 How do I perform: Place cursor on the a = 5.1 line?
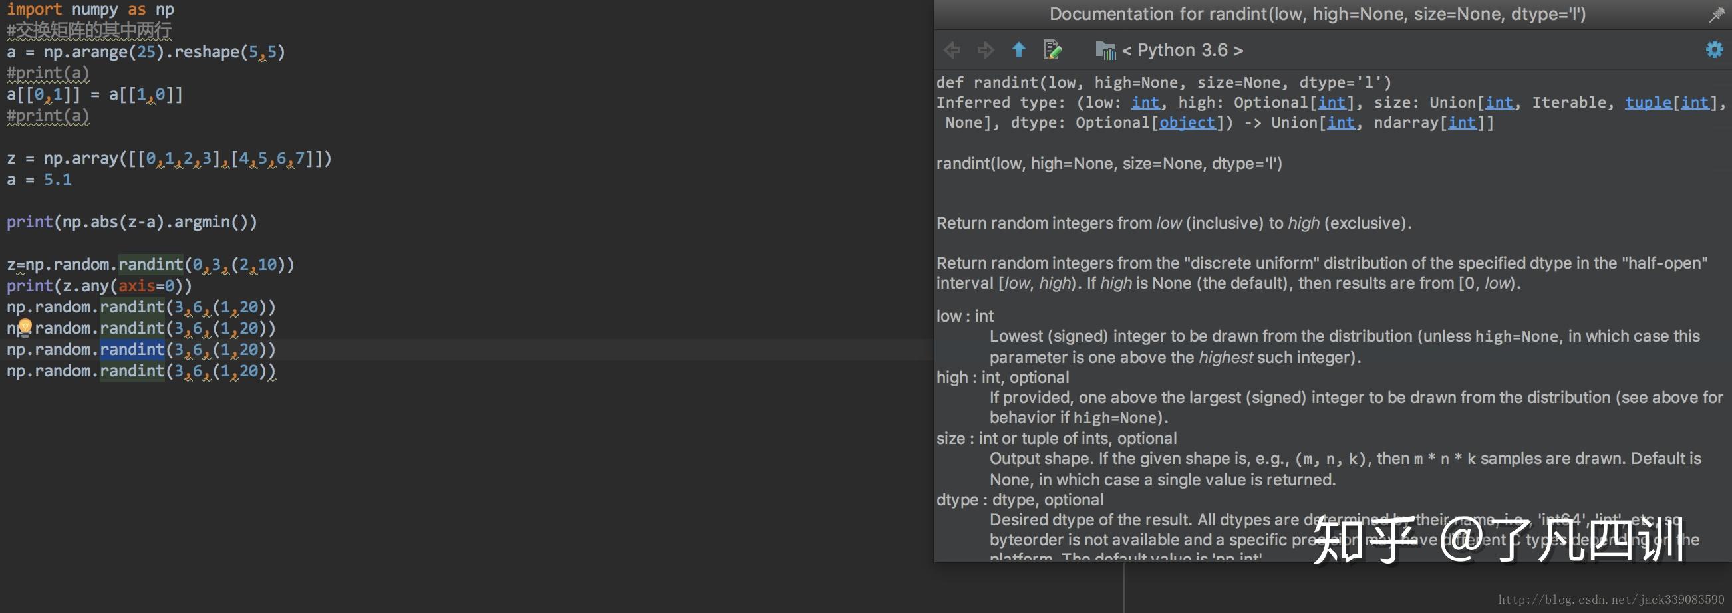41,179
